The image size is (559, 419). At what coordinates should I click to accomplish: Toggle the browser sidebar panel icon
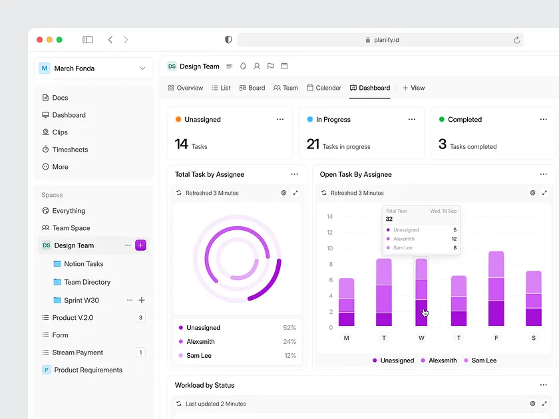coord(88,40)
